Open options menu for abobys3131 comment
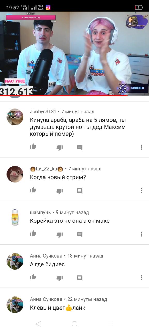The width and height of the screenshot is (149, 333). tap(141, 147)
